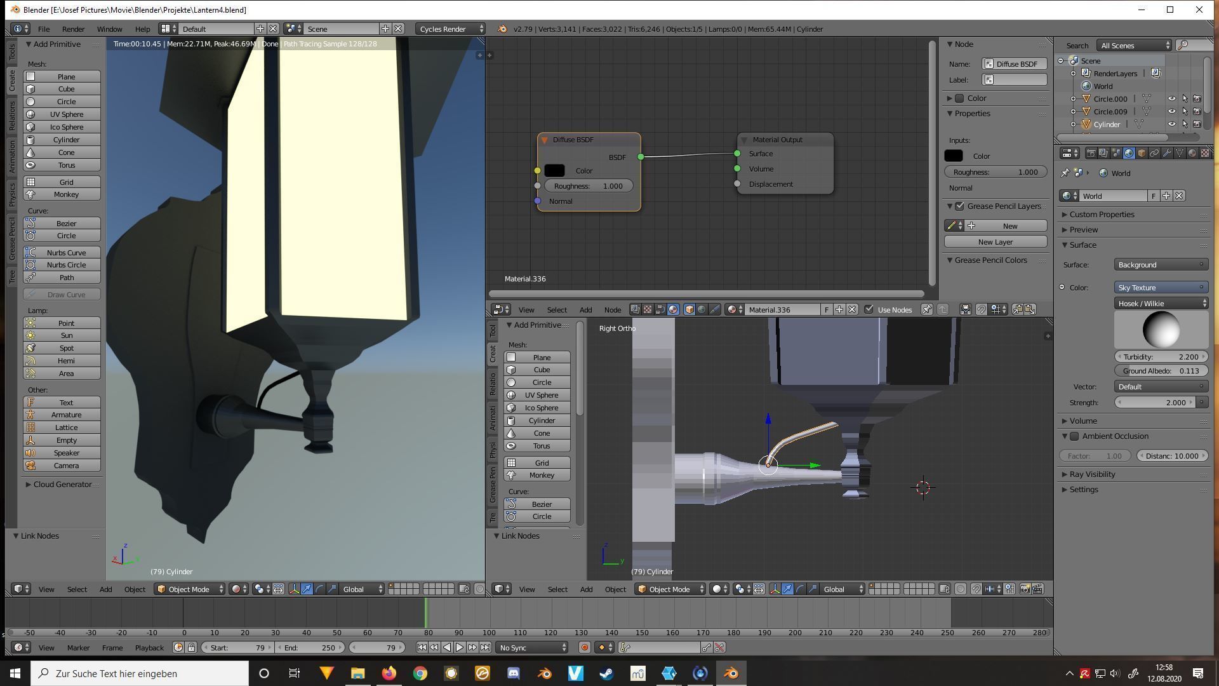Click the Draw Curve button
Screen dimensions: 1219x686
62,295
